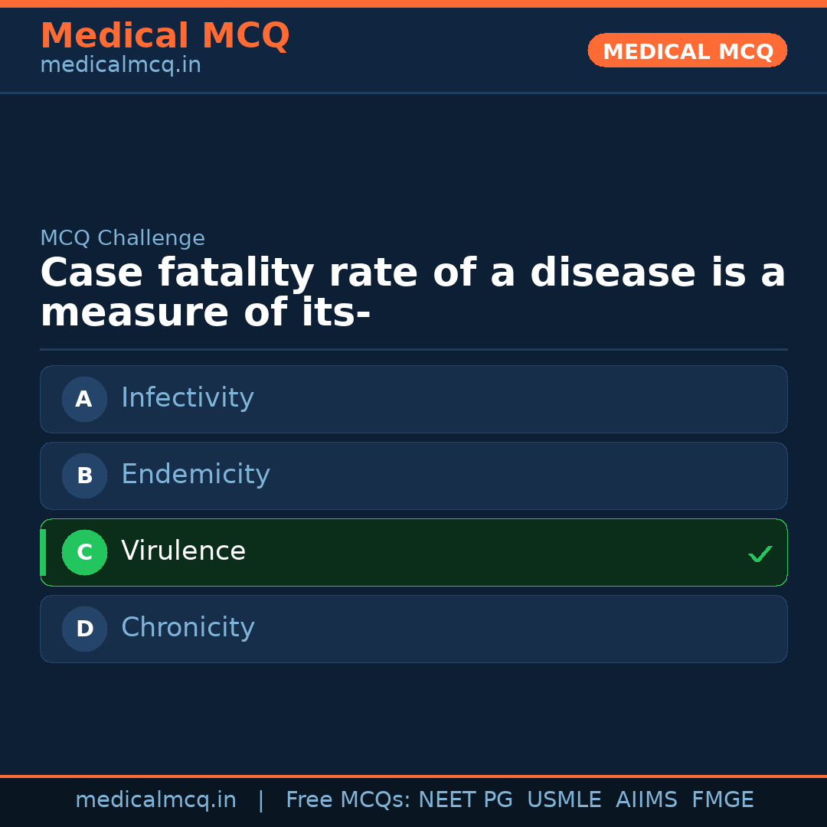This screenshot has width=827, height=827.
Task: Pick the Virulence answer text
Action: click(x=183, y=551)
